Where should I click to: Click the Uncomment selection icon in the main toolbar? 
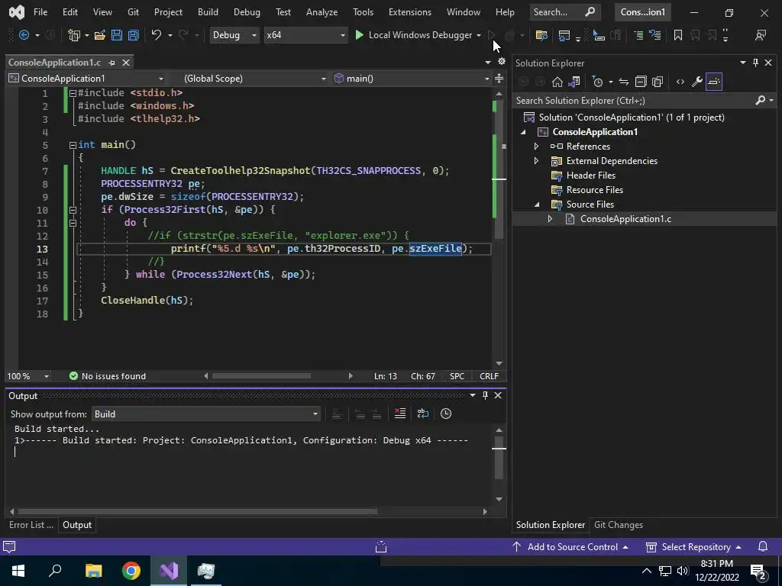pyautogui.click(x=654, y=35)
